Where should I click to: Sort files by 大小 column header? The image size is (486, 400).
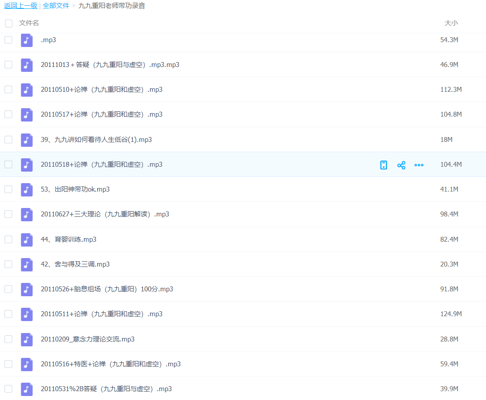451,23
